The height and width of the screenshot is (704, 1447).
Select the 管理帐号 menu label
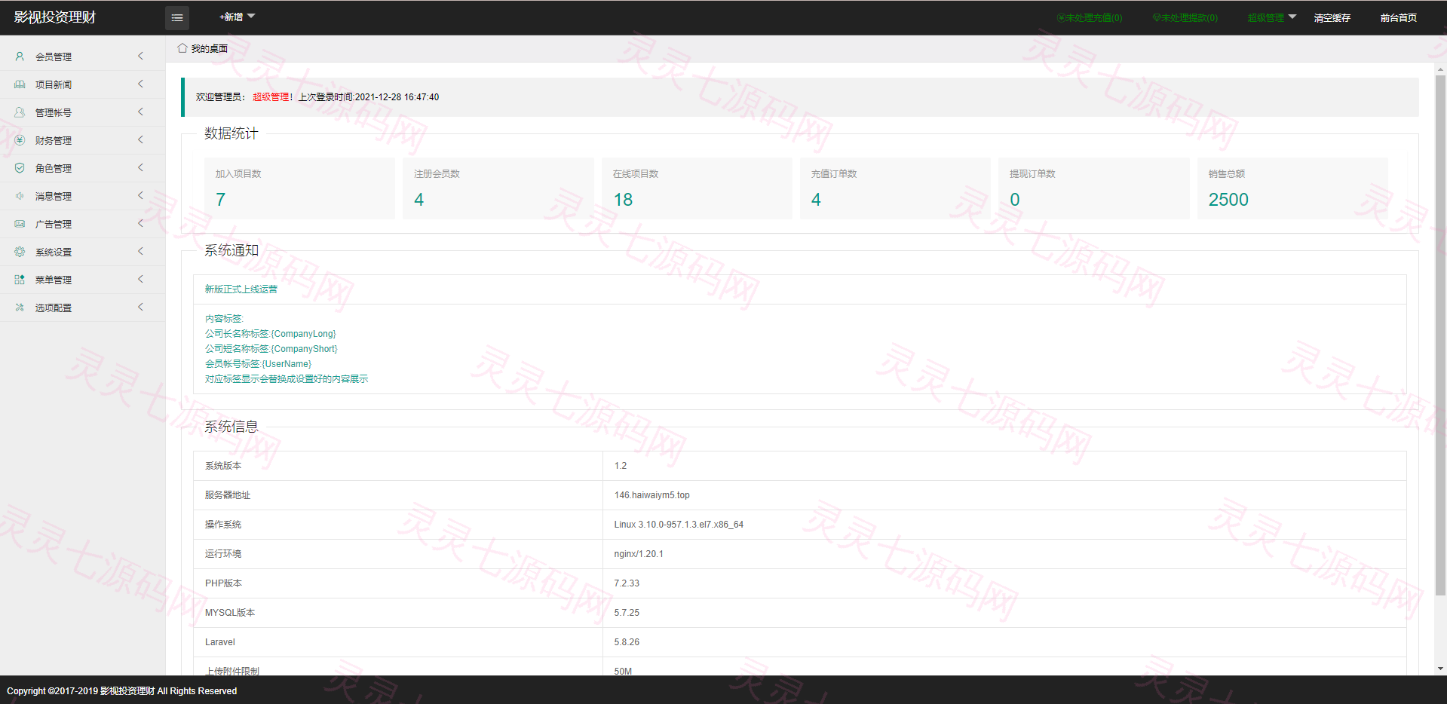(x=54, y=113)
